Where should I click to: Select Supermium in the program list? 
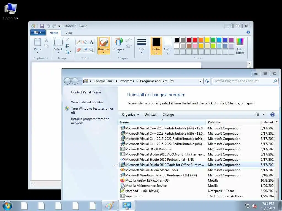(x=197, y=196)
